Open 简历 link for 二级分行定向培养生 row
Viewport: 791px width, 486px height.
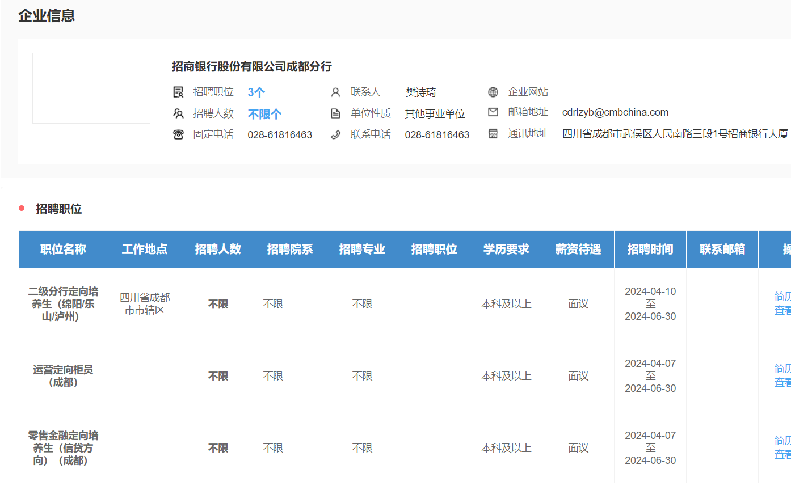pos(782,297)
